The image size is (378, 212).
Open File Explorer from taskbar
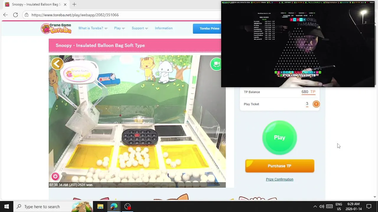pyautogui.click(x=100, y=206)
